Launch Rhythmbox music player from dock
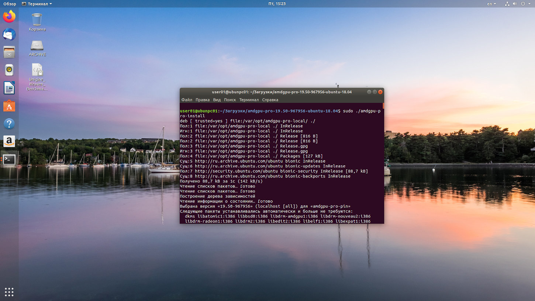The image size is (535, 301). [x=9, y=70]
